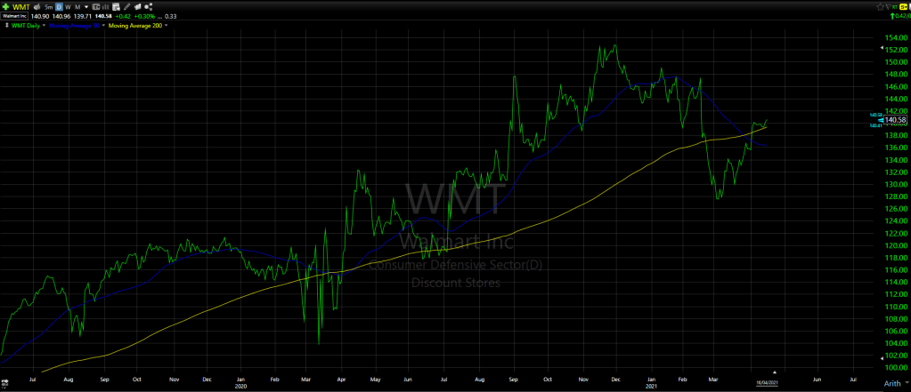Switch to the weekly W timeframe
The width and height of the screenshot is (911, 392).
click(x=68, y=6)
